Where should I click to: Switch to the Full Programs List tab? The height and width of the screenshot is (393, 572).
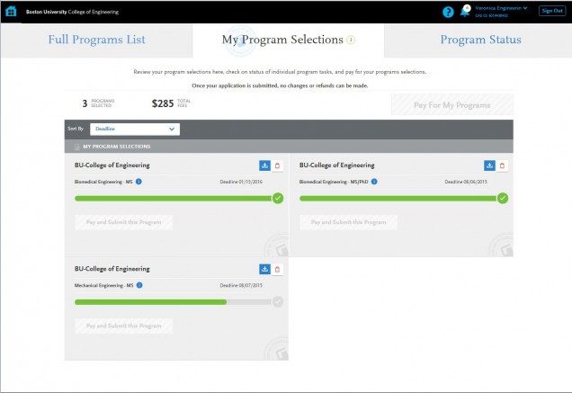[x=96, y=40]
